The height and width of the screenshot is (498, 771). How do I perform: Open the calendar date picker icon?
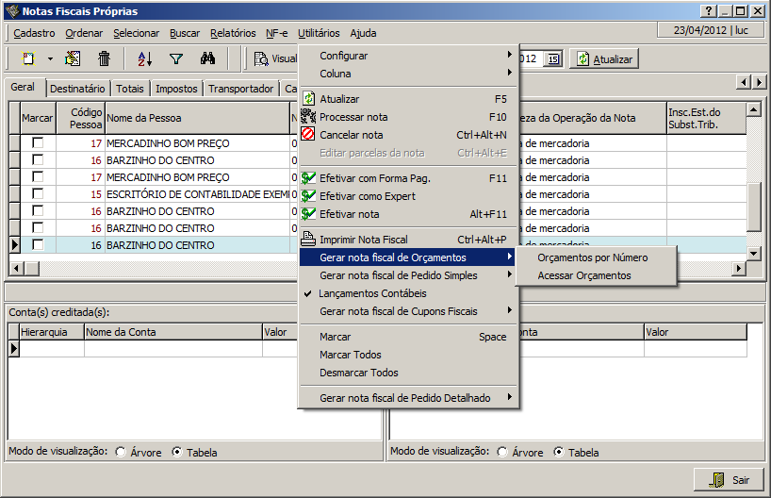(x=553, y=58)
